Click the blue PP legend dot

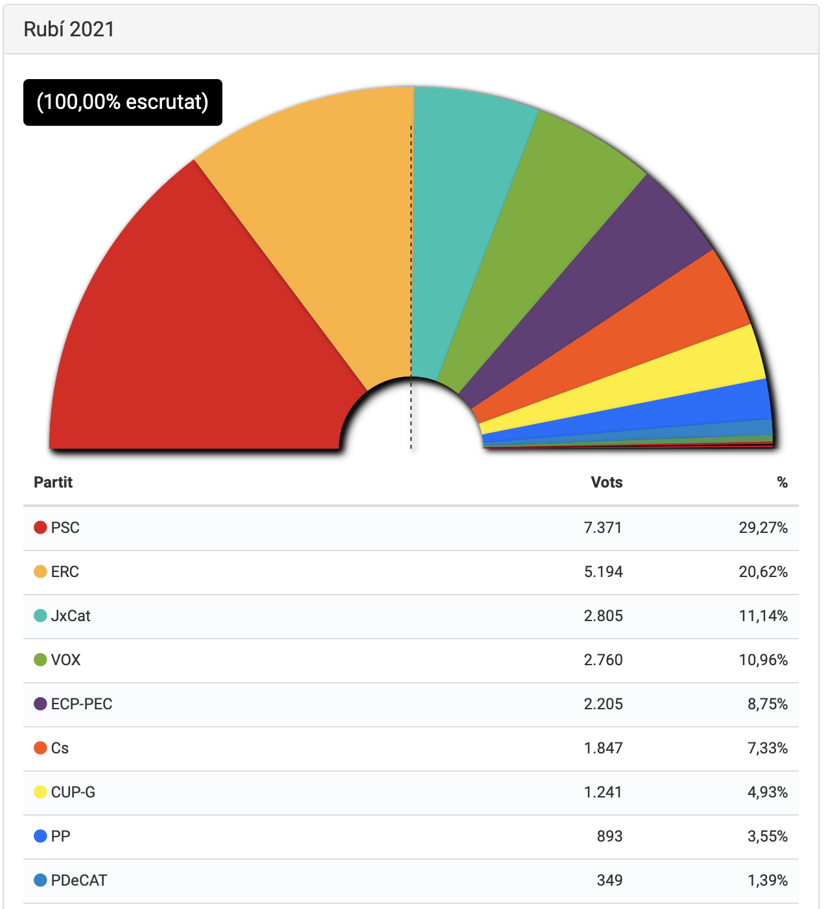tap(40, 836)
